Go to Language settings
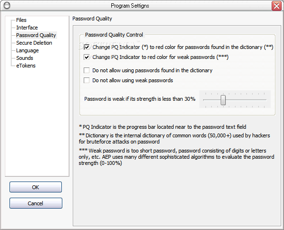This screenshot has width=284, height=230. click(27, 50)
